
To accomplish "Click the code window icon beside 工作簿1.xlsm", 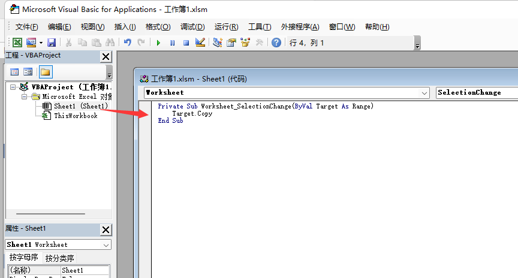I will tap(144, 79).
